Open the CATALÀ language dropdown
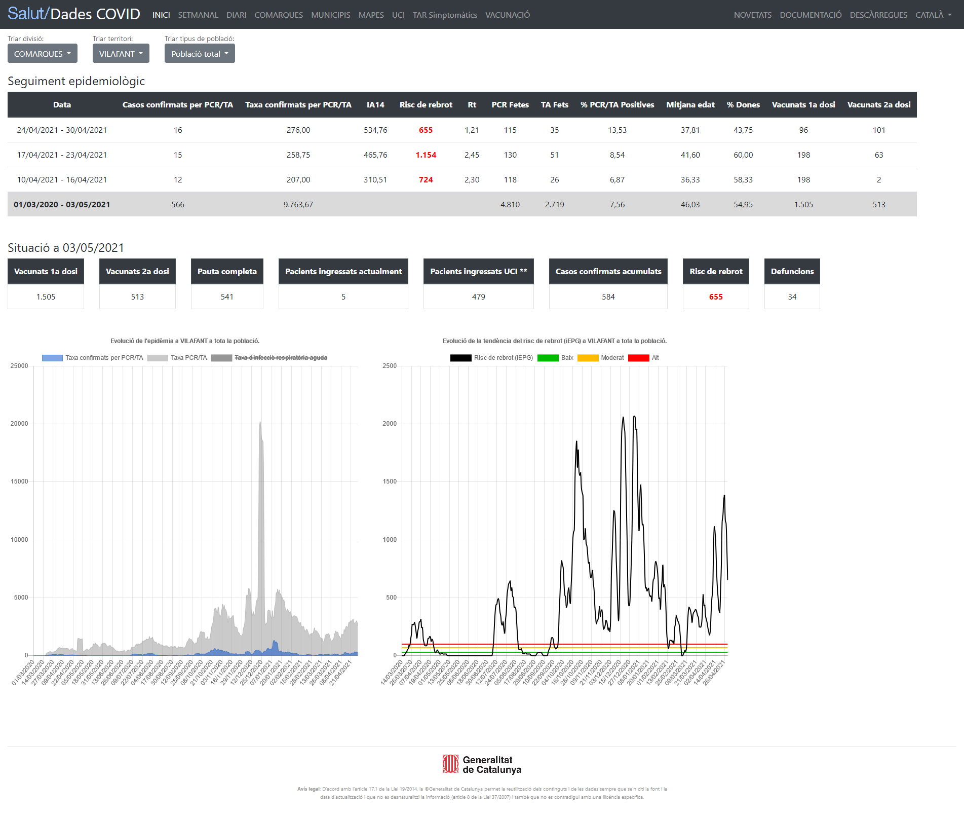 [933, 15]
